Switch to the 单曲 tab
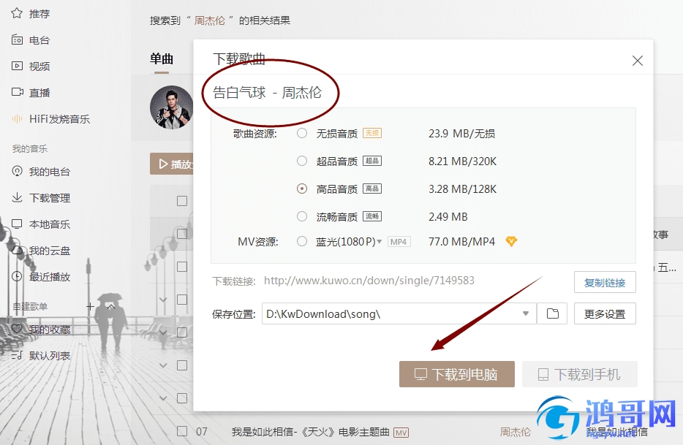 pyautogui.click(x=162, y=58)
